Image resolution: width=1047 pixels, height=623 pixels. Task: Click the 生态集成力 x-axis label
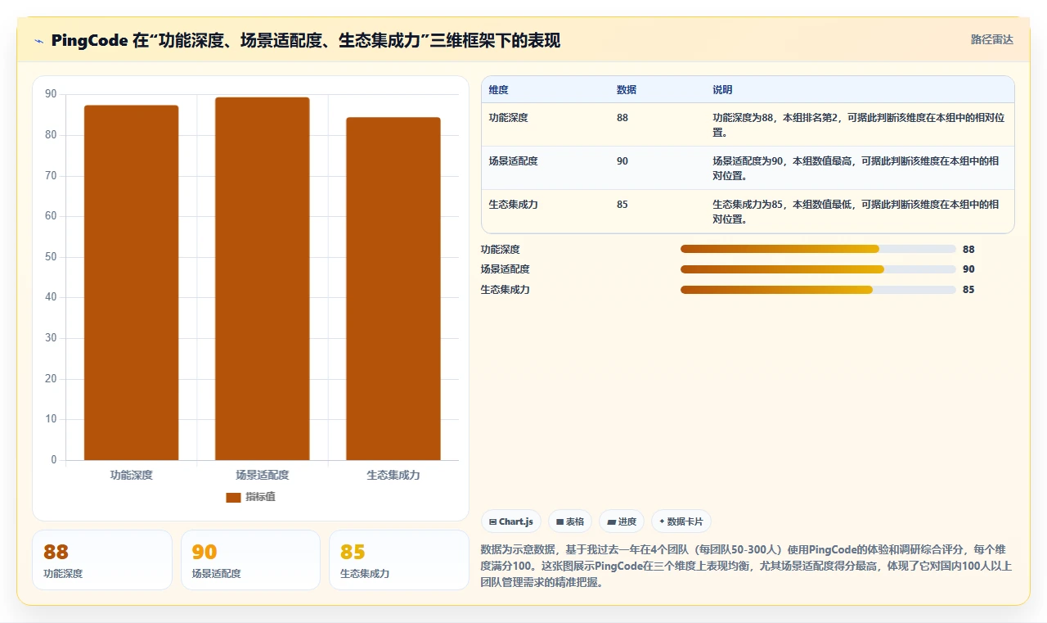tap(393, 475)
